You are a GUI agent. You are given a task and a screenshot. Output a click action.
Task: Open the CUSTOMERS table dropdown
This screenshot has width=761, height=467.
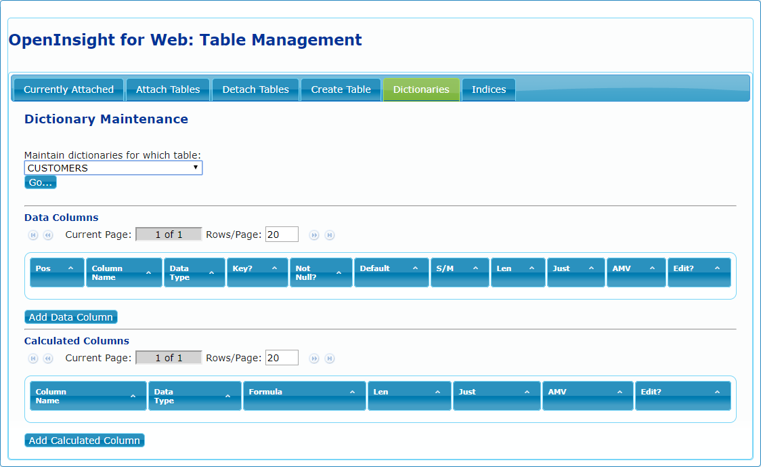pyautogui.click(x=113, y=168)
